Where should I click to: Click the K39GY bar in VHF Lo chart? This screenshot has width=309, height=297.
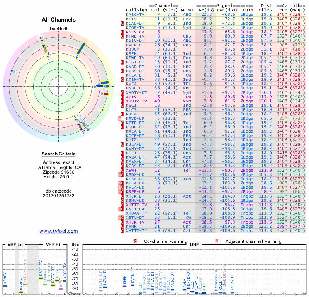point(5,286)
